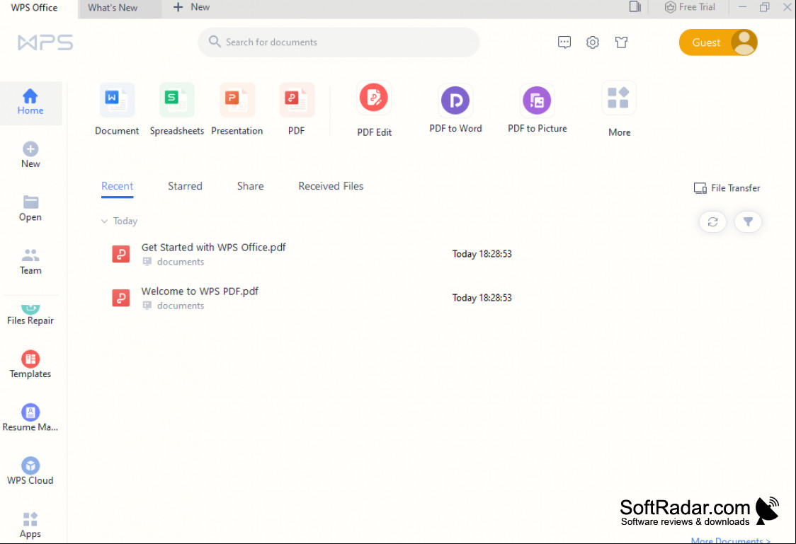The image size is (796, 544).
Task: Select the Team icon in sidebar
Action: click(x=30, y=255)
